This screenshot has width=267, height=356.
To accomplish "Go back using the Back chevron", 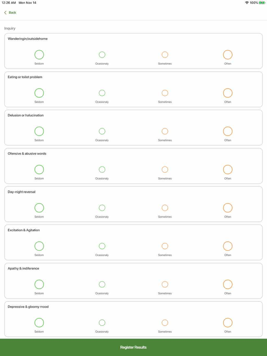I will [x=6, y=13].
